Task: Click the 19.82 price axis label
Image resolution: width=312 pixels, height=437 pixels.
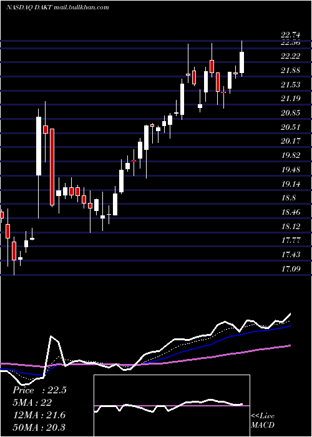Action: 291,155
